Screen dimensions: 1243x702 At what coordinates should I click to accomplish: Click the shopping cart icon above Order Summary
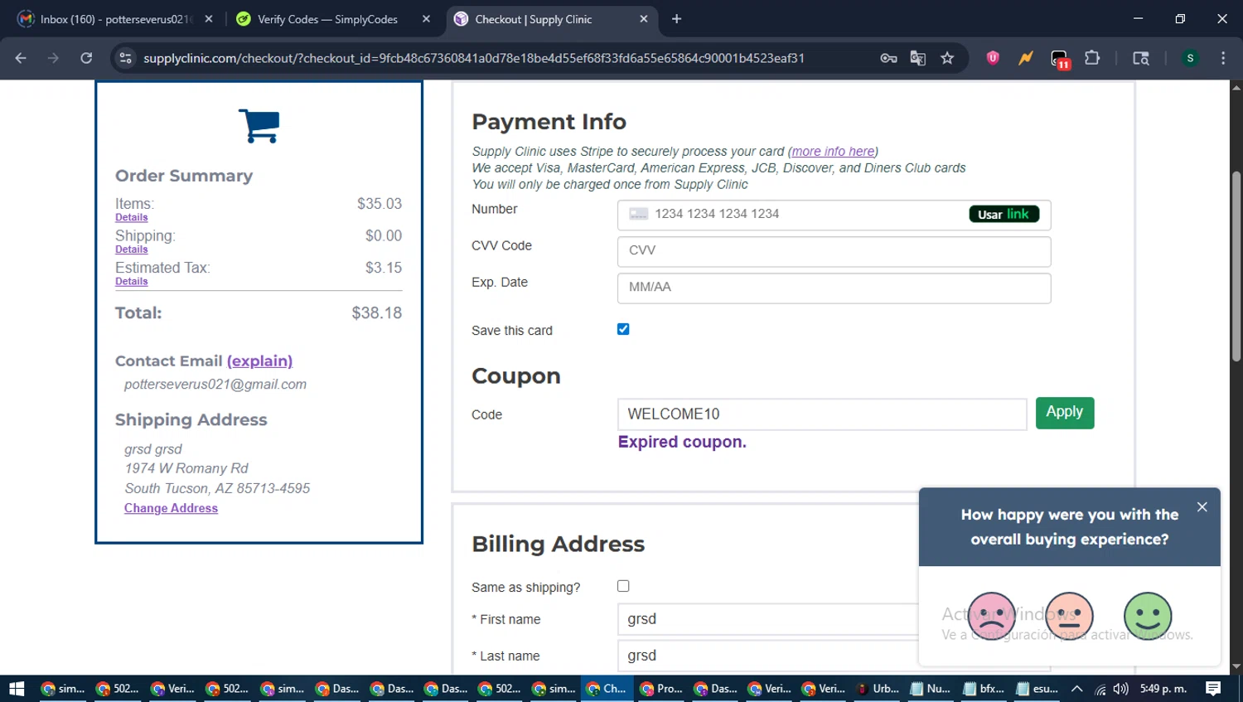(x=259, y=126)
